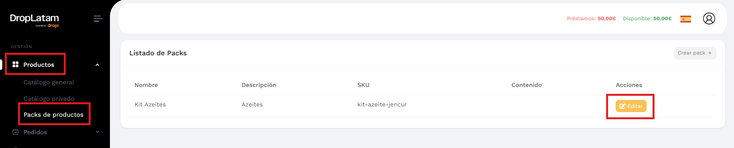Click the pencil icon in Editar button
This screenshot has width=734, height=148.
coord(622,106)
